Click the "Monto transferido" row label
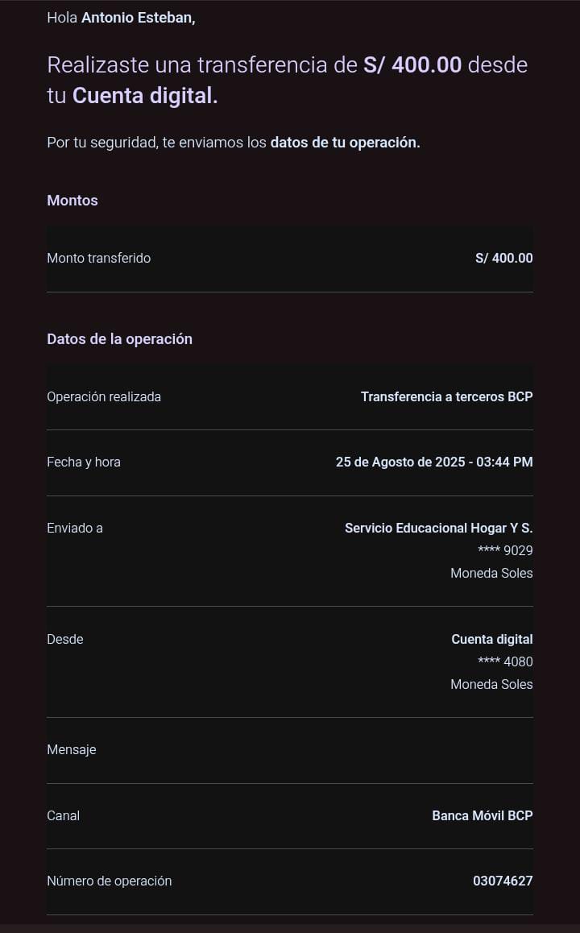This screenshot has height=933, width=580. 98,259
